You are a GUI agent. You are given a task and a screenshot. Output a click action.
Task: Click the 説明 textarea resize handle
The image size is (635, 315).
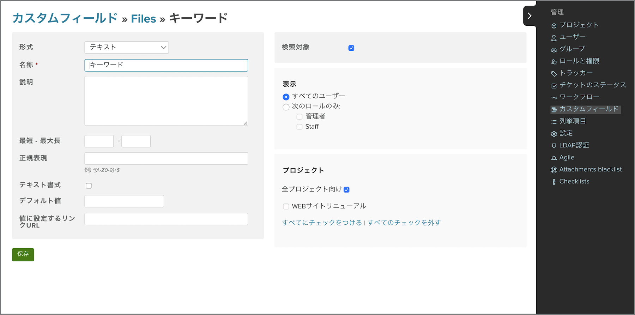(x=246, y=123)
